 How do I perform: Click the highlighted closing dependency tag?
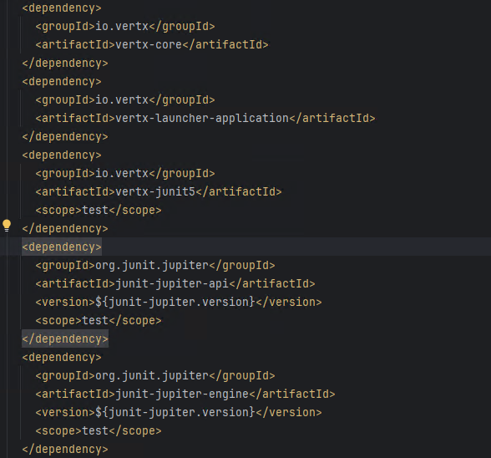pos(65,338)
